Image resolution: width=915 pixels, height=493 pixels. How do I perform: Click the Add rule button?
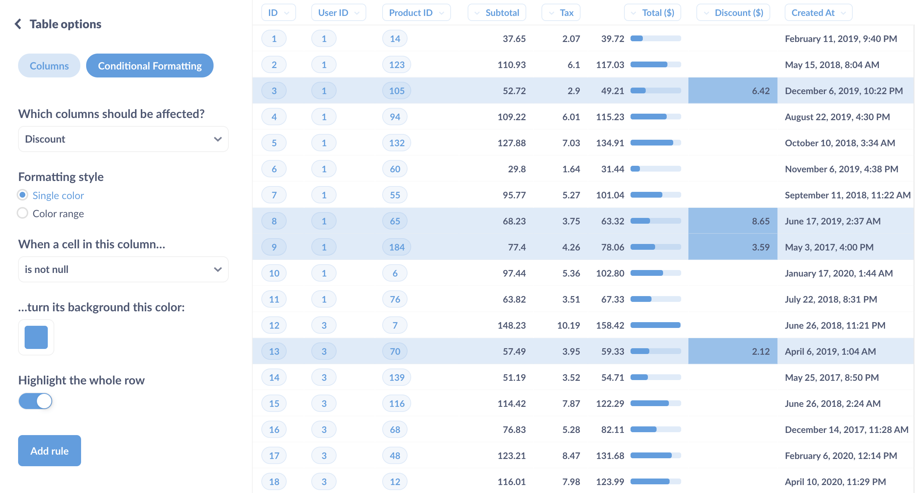tap(49, 450)
